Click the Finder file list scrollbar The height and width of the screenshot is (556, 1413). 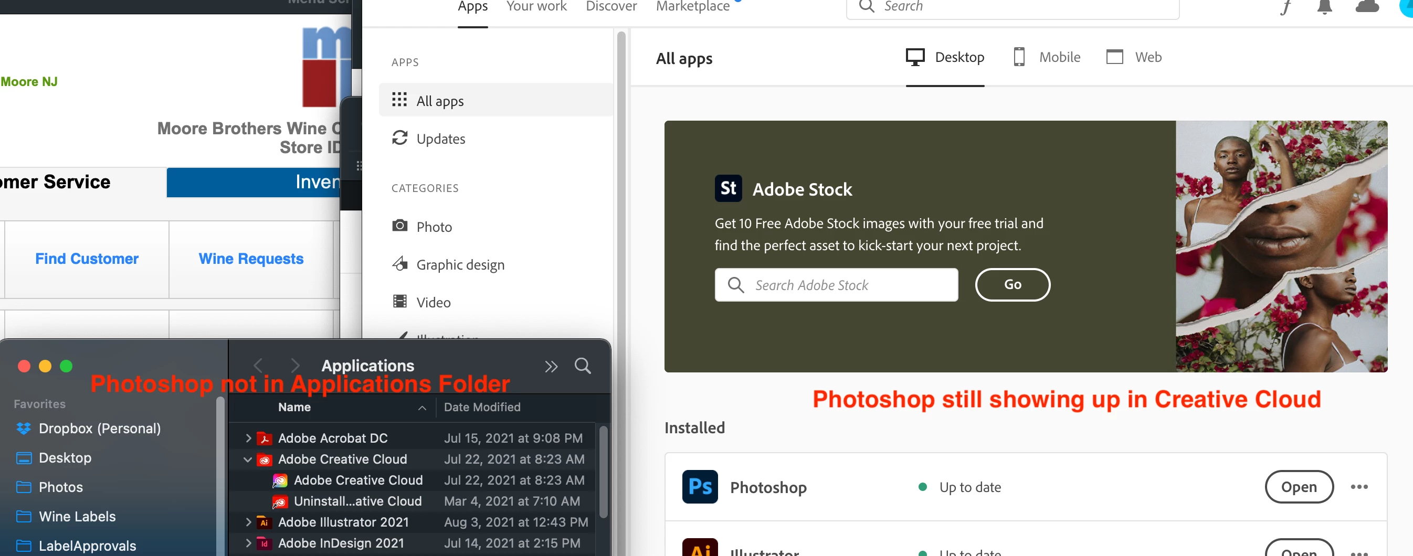pos(603,471)
